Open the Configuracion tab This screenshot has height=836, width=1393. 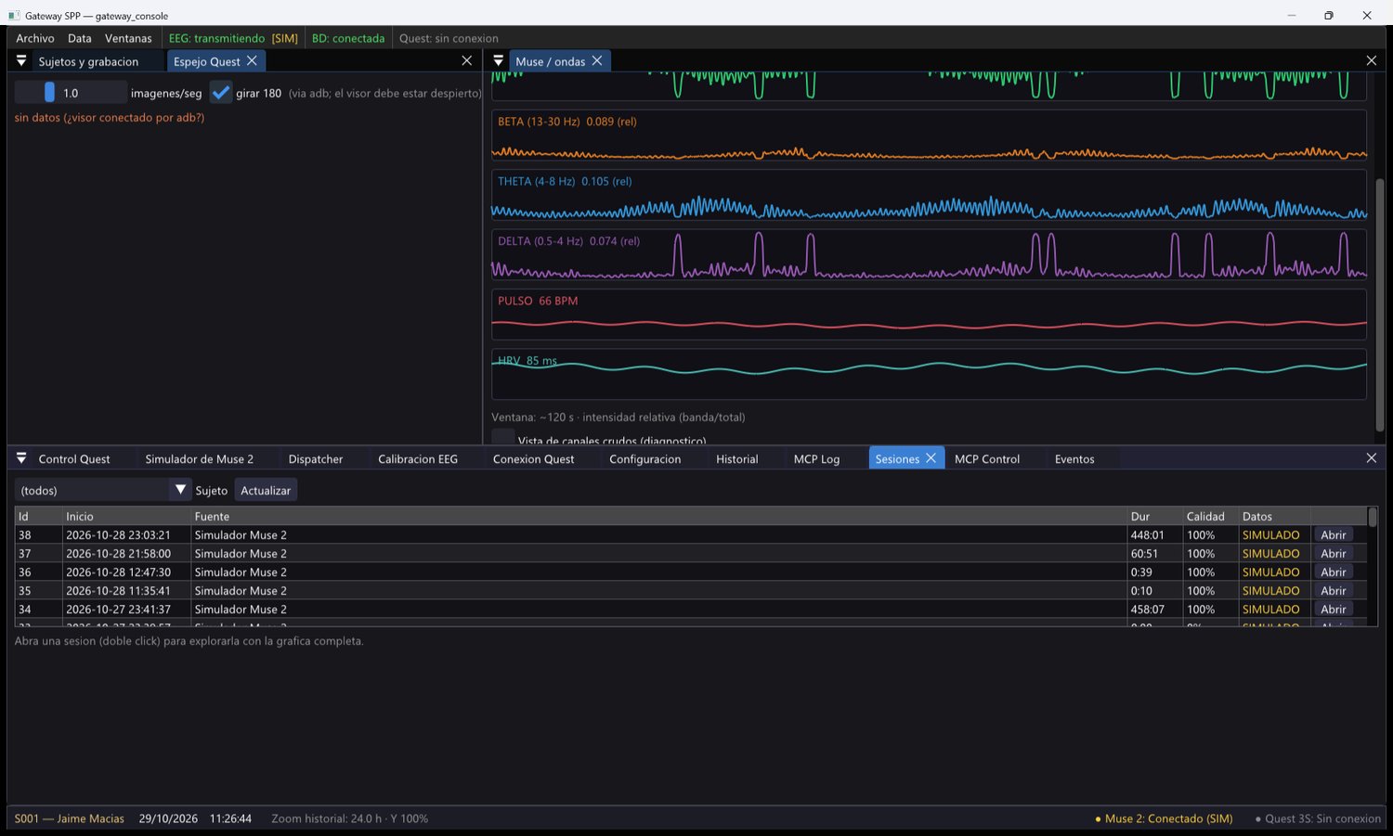[644, 459]
